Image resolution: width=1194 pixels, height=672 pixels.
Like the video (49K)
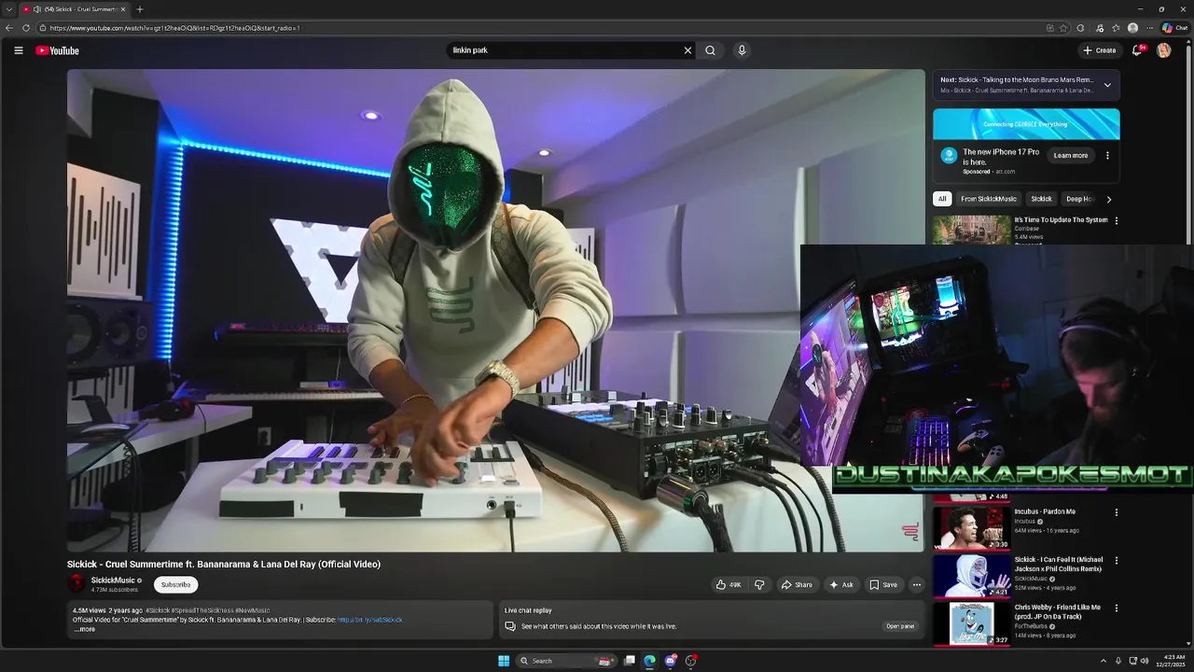pos(728,585)
